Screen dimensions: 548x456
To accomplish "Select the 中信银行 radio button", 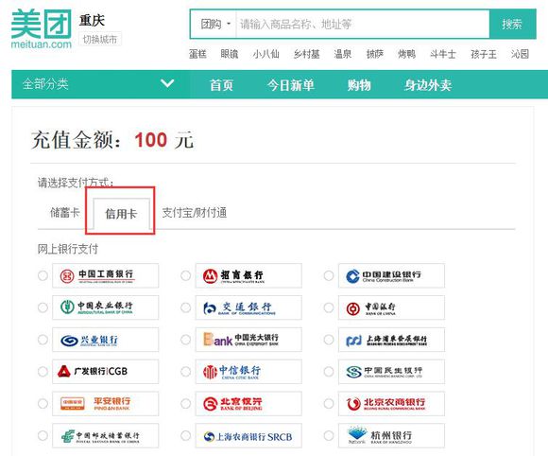I will pos(185,371).
